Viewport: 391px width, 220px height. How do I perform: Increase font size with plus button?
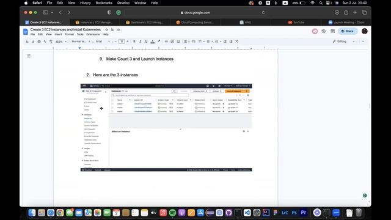click(128, 42)
